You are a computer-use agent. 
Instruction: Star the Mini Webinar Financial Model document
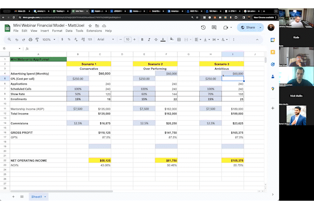click(x=90, y=26)
